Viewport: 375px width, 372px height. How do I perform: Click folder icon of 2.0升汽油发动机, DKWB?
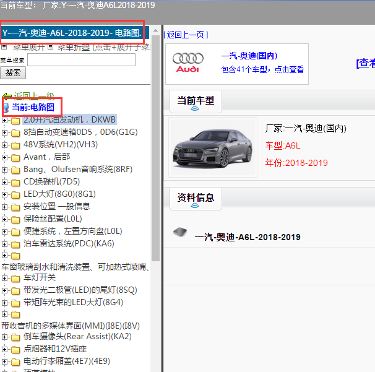pyautogui.click(x=15, y=121)
